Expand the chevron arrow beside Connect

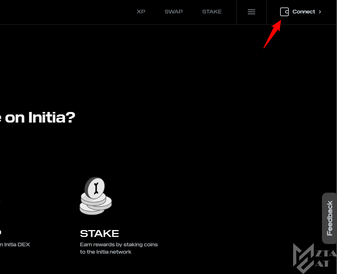(320, 12)
